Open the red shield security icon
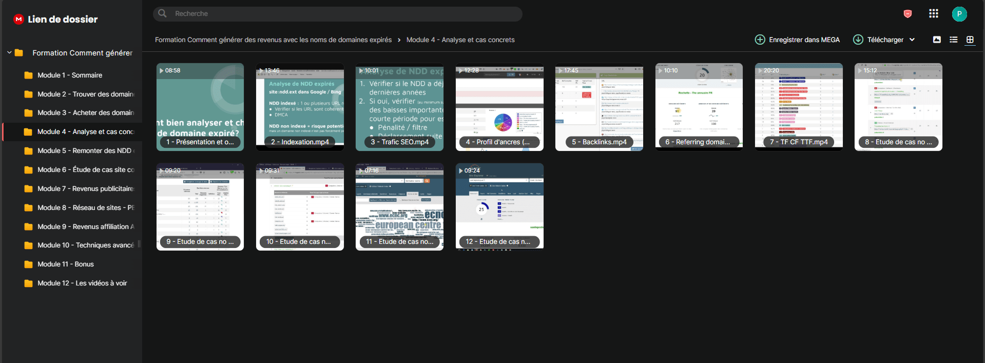Viewport: 985px width, 363px height. 907,14
